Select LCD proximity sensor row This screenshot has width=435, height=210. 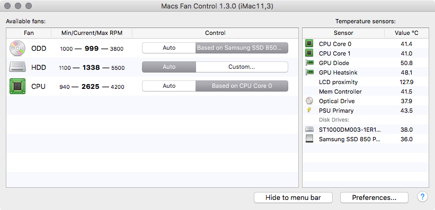click(366, 82)
